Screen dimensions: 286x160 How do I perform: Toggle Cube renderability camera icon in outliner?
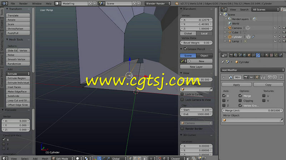284,32
